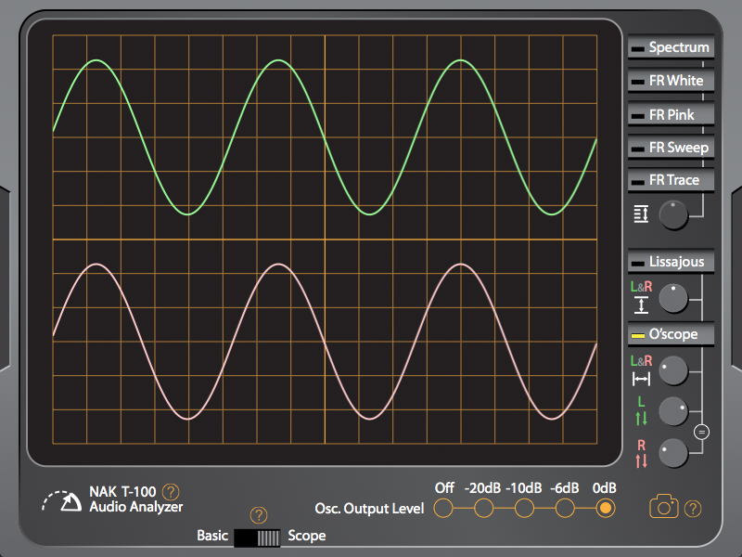Open help next to the camera icon
This screenshot has width=742, height=557.
click(693, 509)
